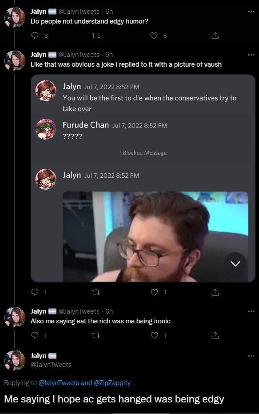Share the 'picture of vaush' tweet
This screenshot has width=259, height=414.
pyautogui.click(x=215, y=292)
